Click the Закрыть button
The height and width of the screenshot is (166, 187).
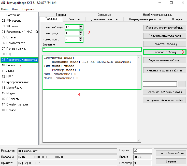point(171,161)
